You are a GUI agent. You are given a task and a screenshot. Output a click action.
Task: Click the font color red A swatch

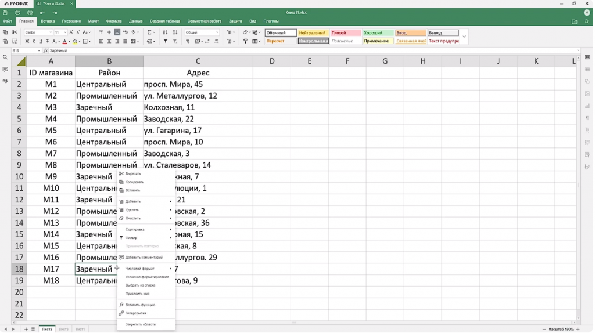pos(64,41)
